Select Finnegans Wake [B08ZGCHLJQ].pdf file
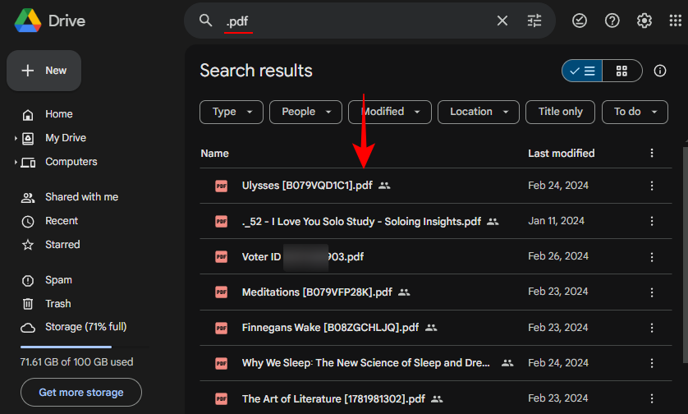The image size is (688, 414). [x=330, y=328]
